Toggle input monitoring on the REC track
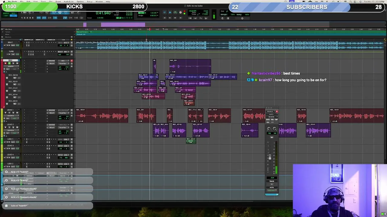 tap(9, 63)
